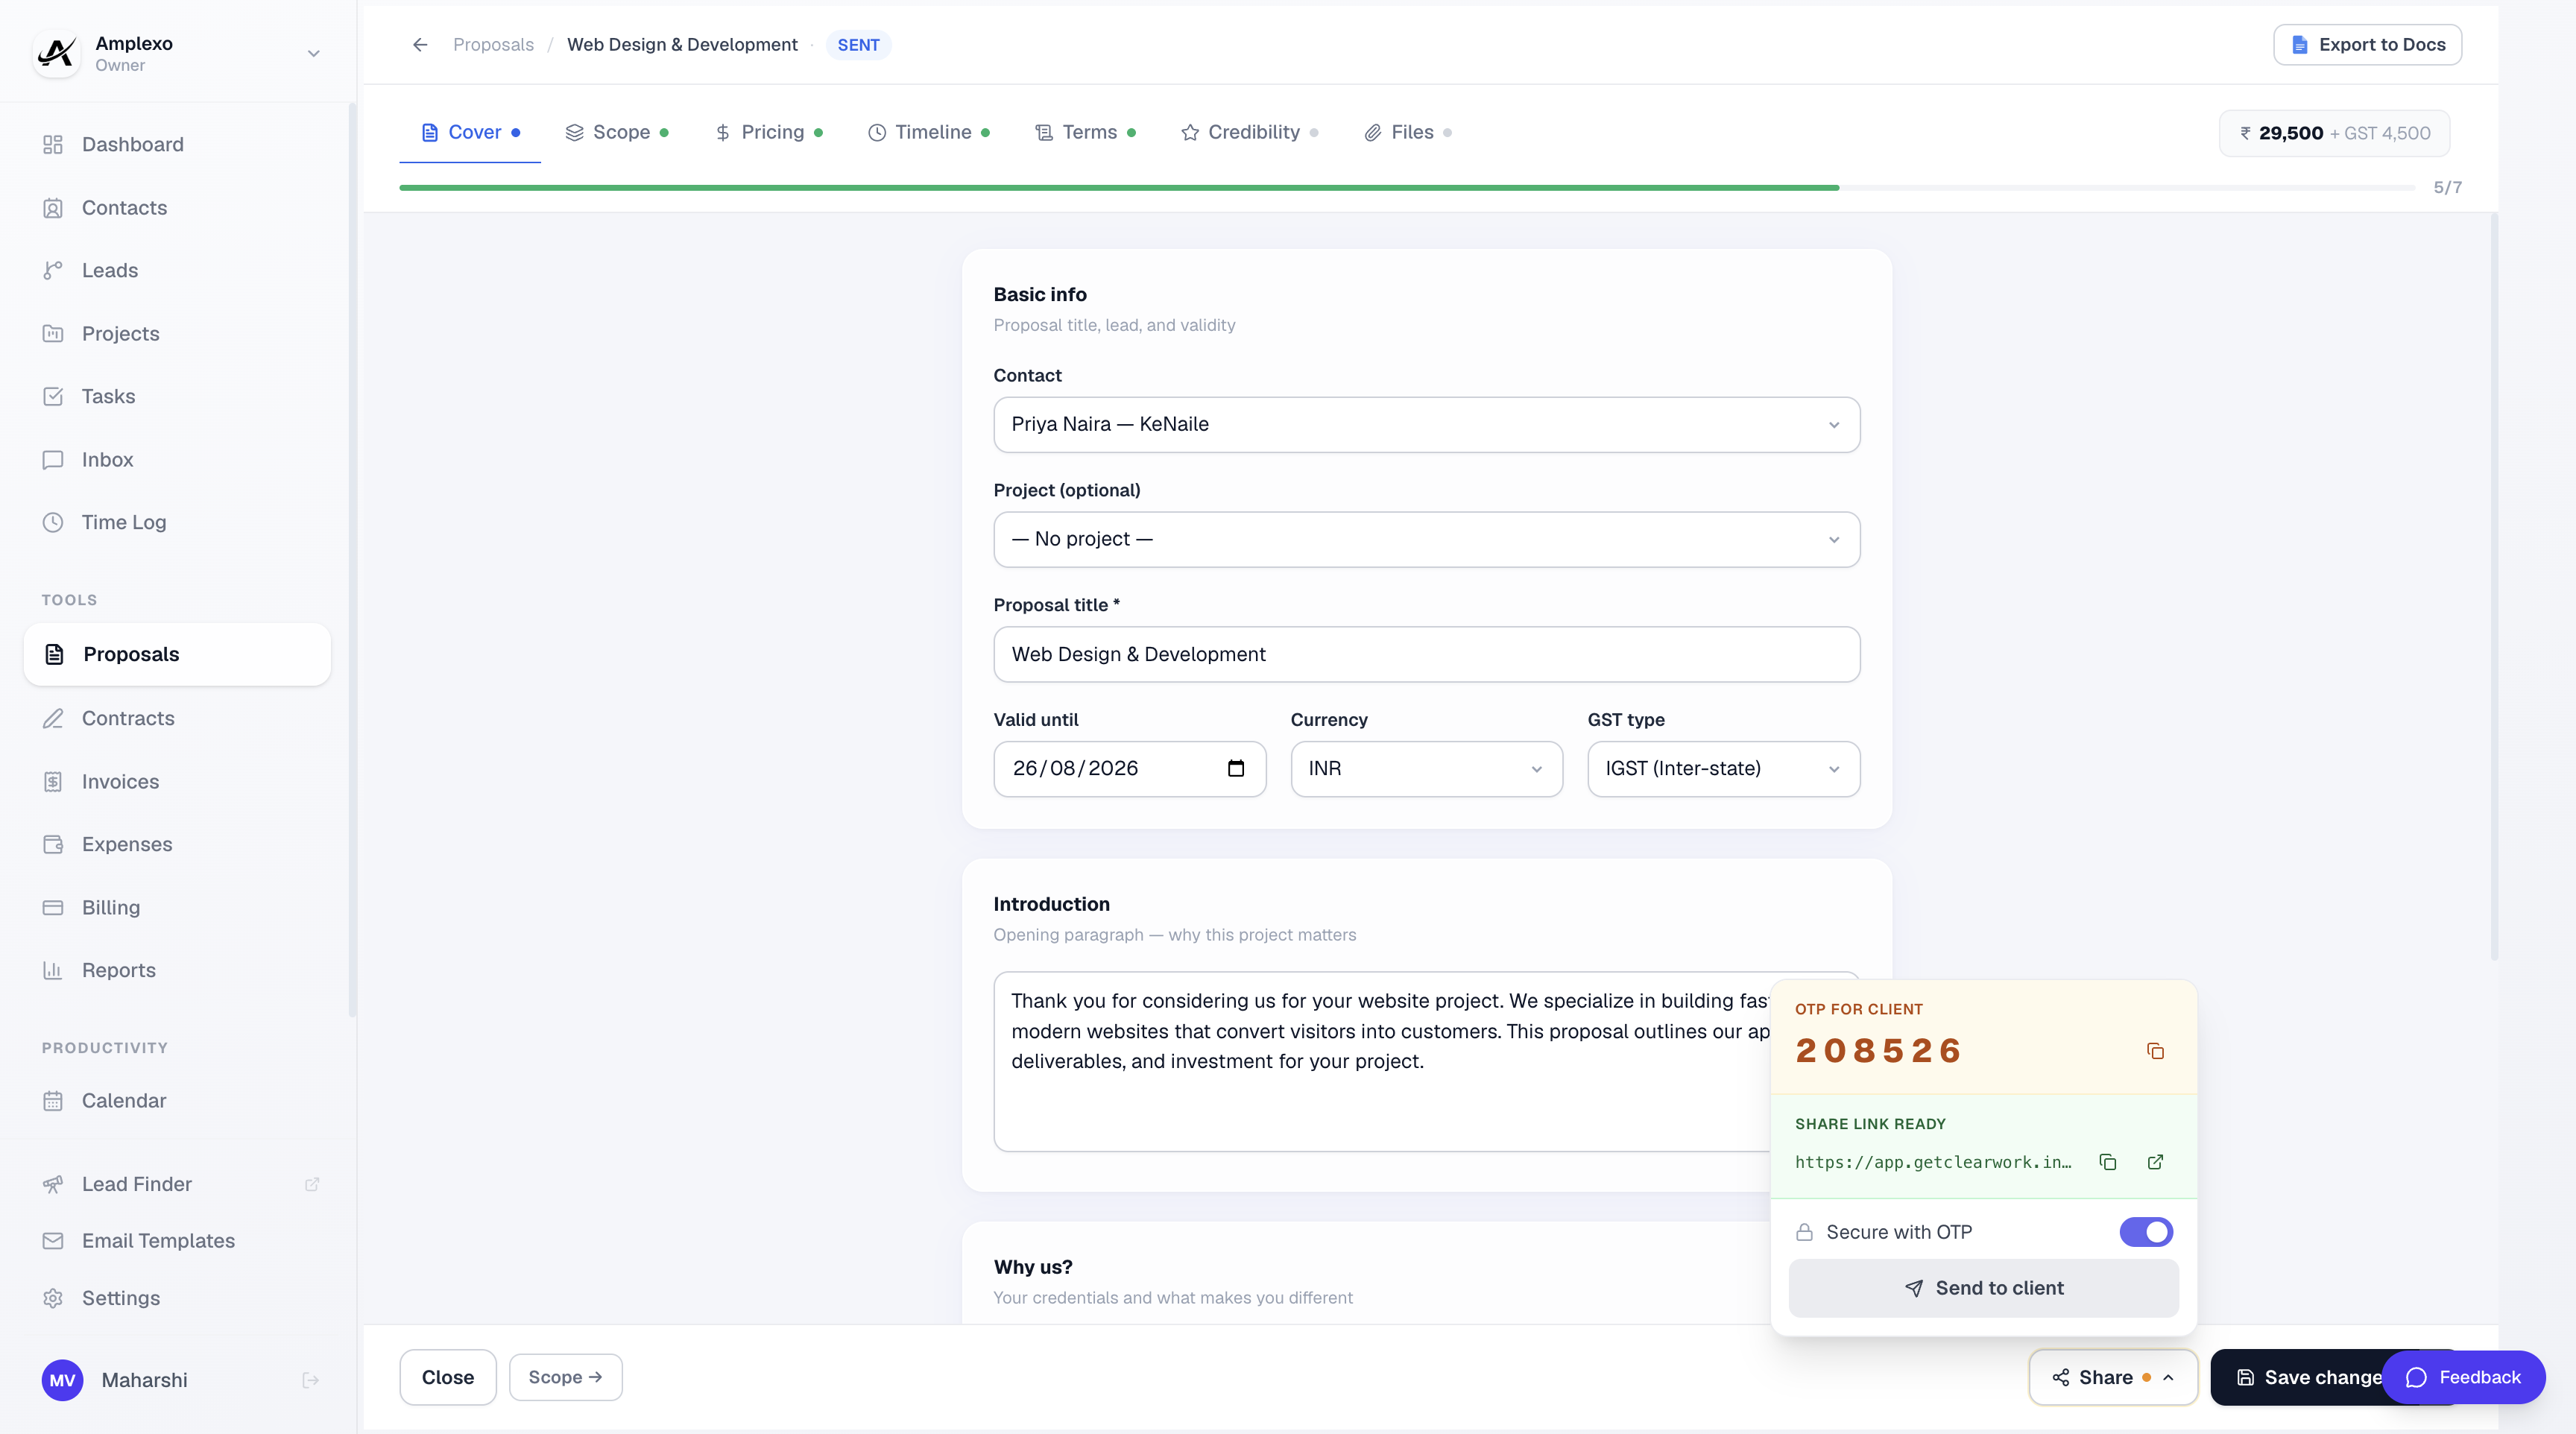Image resolution: width=2576 pixels, height=1434 pixels.
Task: Switch to the Pricing tab
Action: 768,132
